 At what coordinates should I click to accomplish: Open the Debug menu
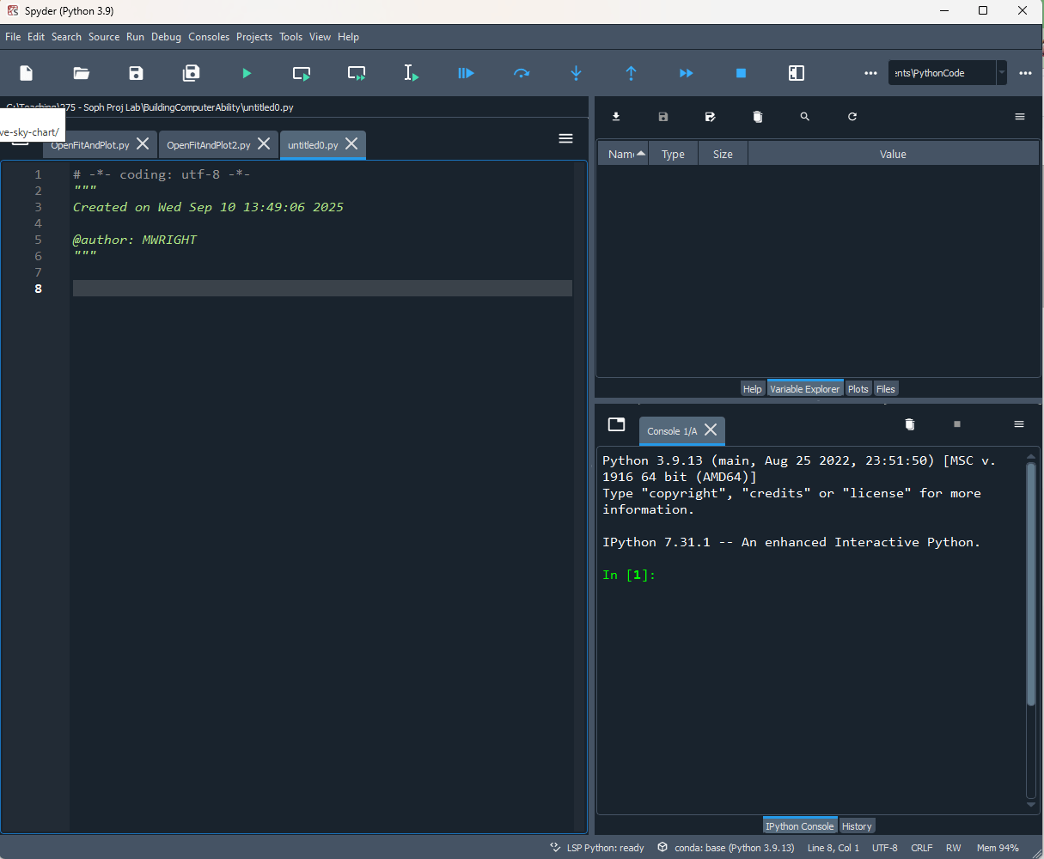click(x=167, y=37)
